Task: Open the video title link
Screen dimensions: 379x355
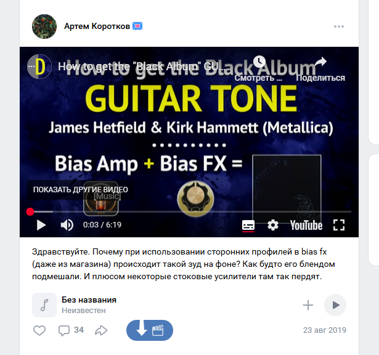Action: click(141, 67)
